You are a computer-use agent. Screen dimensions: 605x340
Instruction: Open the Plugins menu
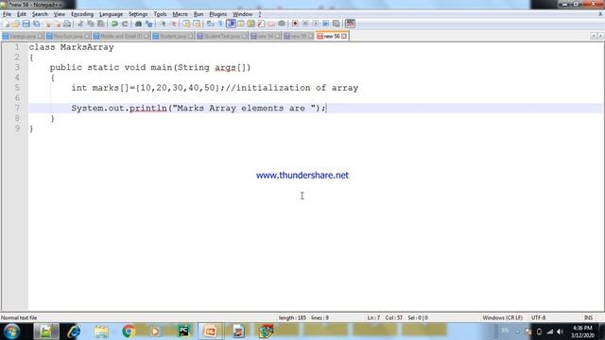tap(218, 14)
